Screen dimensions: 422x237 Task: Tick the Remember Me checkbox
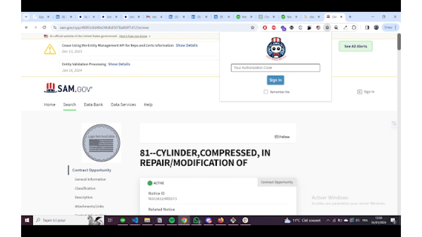266,92
